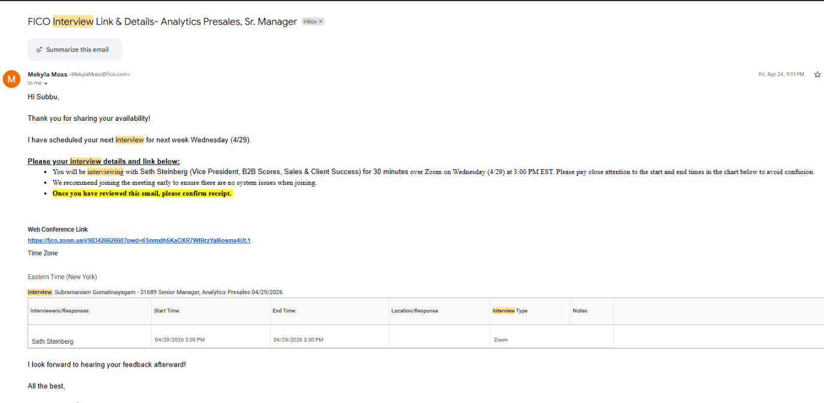Image resolution: width=824 pixels, height=403 pixels.
Task: Click the 'Hi Subbu,' greeting
Action: pyautogui.click(x=43, y=96)
